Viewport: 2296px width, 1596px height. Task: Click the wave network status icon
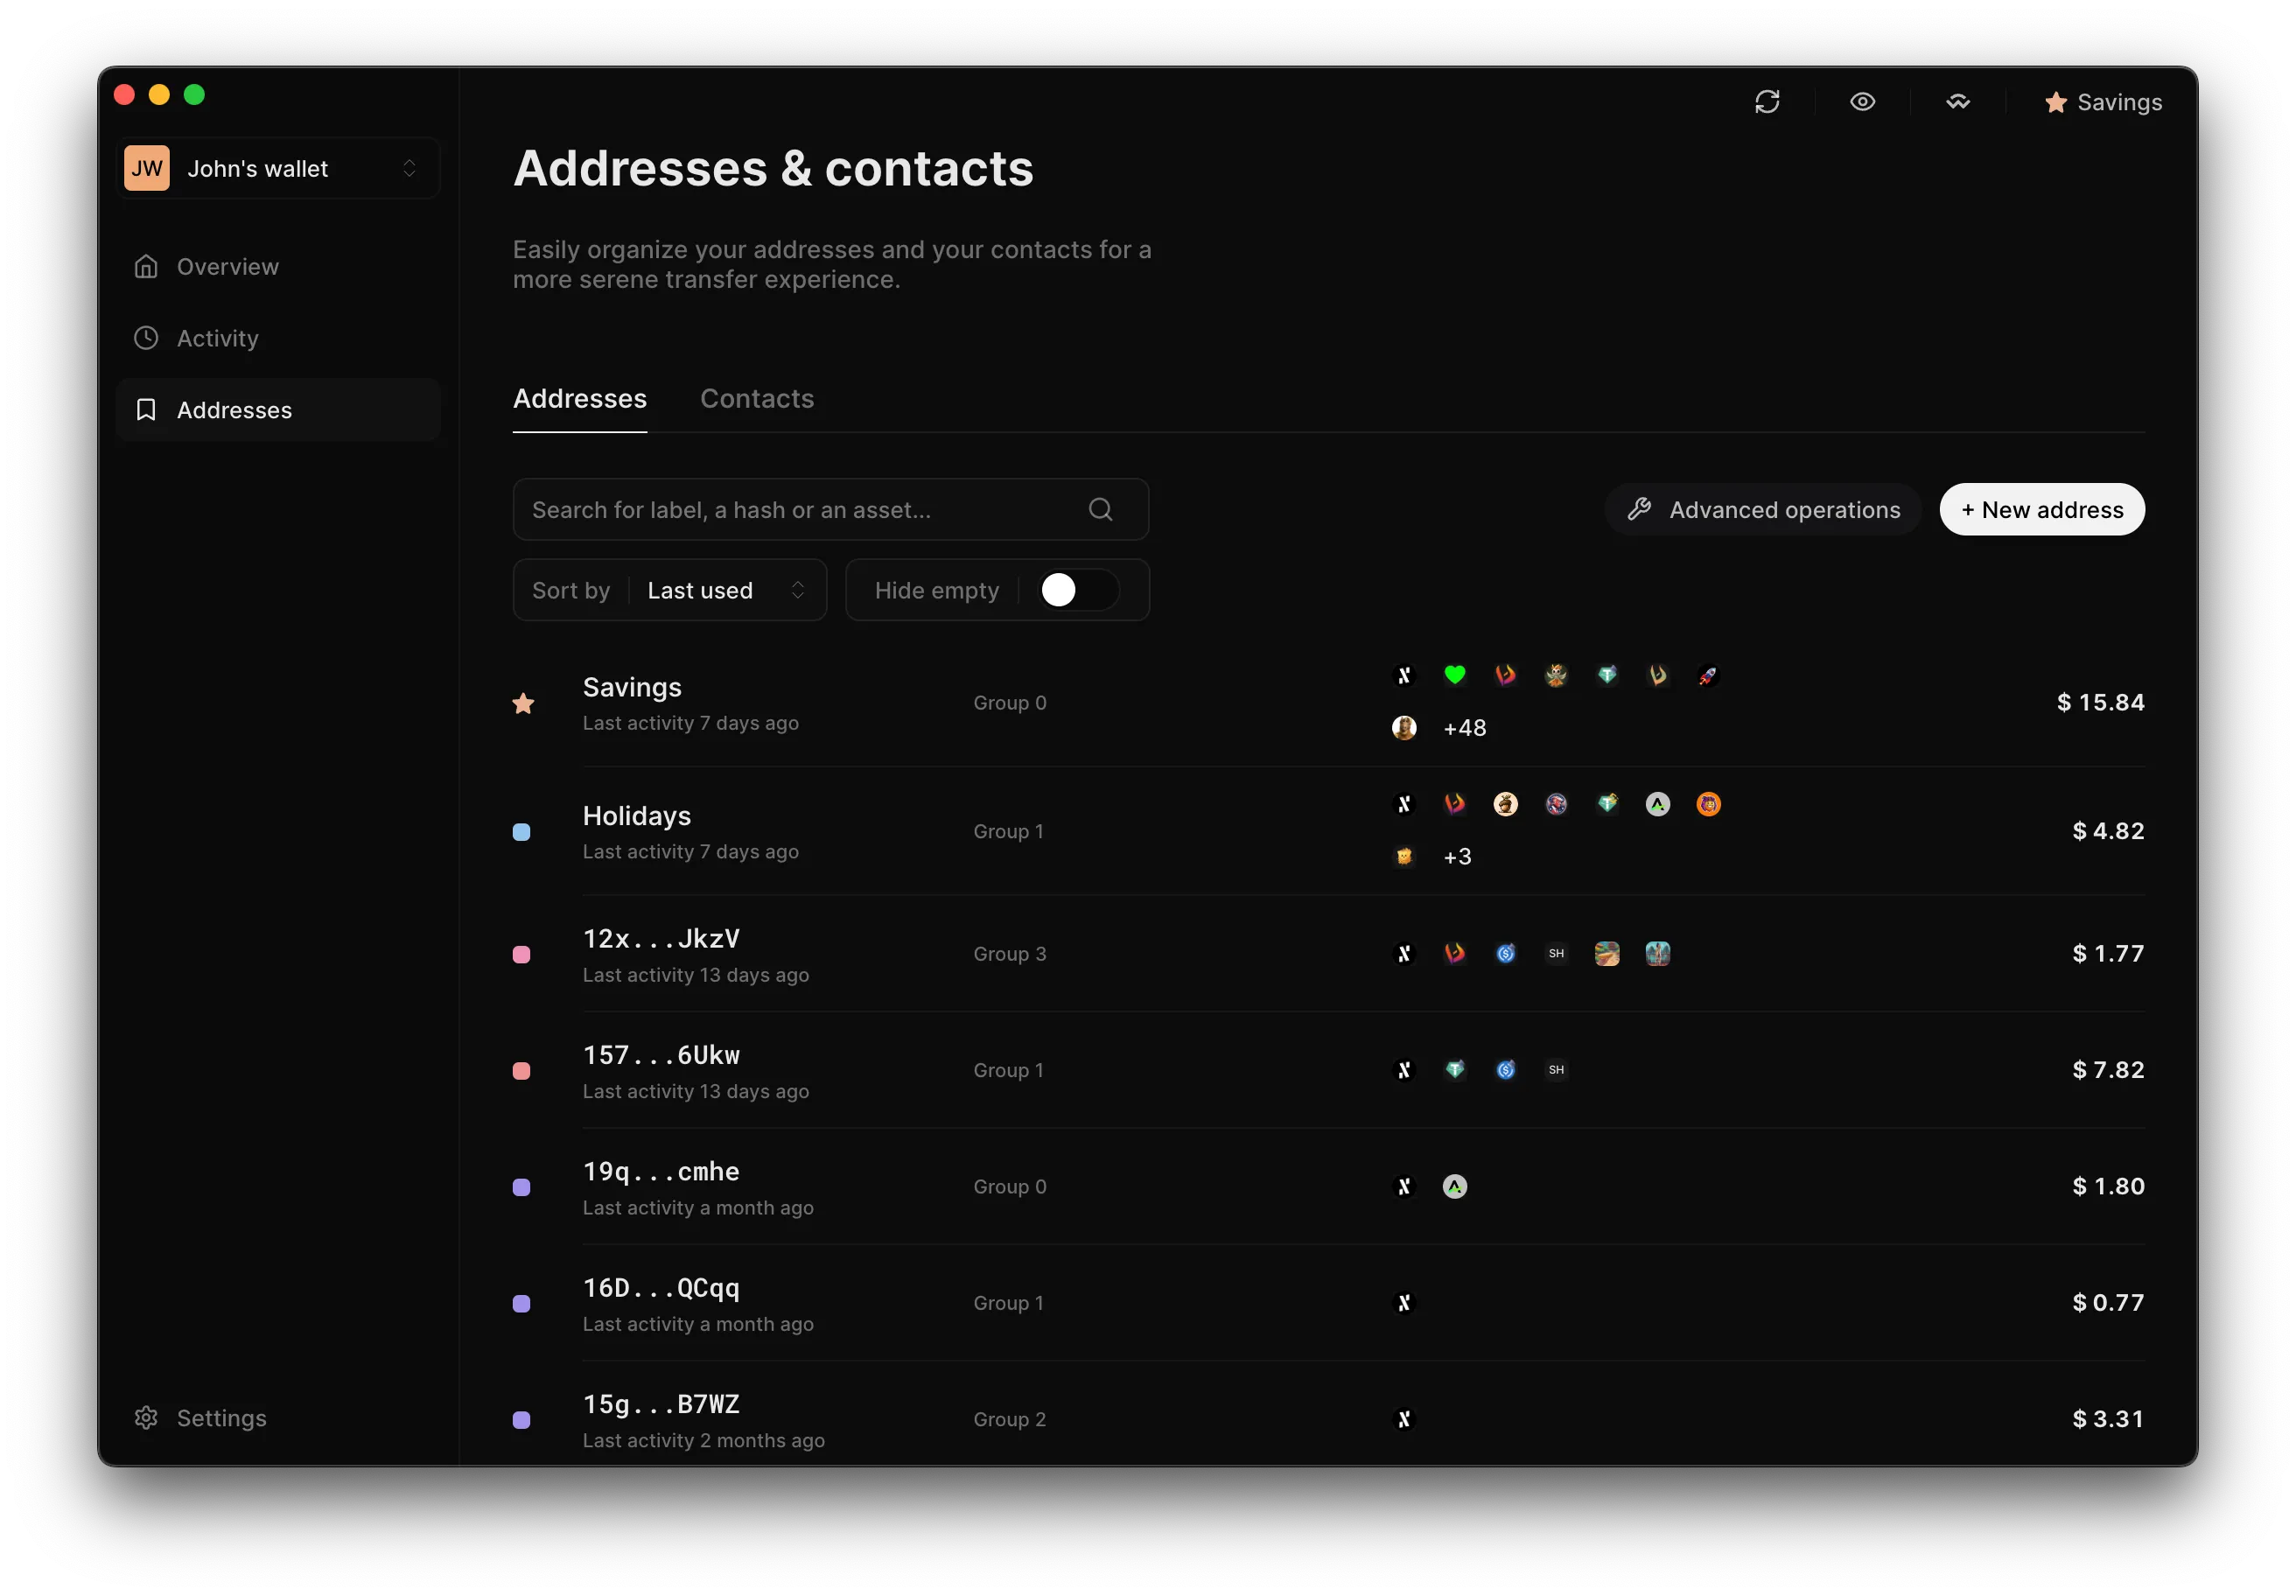[x=1958, y=102]
